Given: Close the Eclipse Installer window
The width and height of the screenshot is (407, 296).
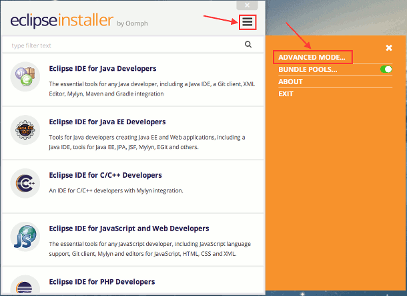Looking at the screenshot, I should [x=247, y=5].
